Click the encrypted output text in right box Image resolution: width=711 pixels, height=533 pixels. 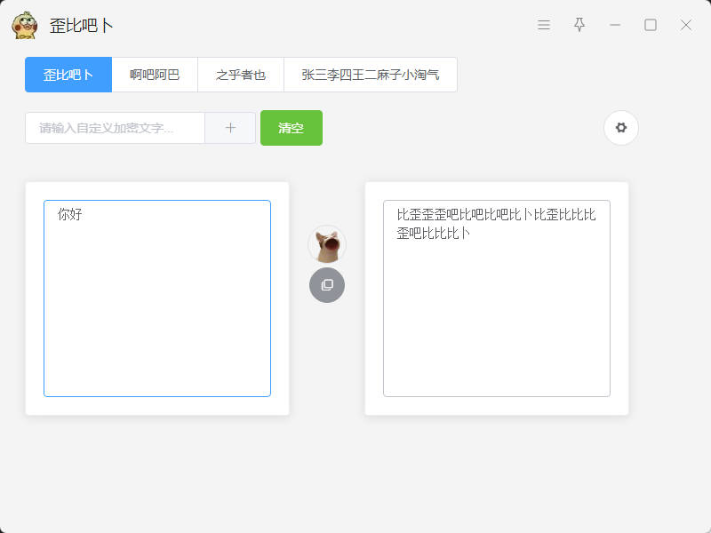496,223
